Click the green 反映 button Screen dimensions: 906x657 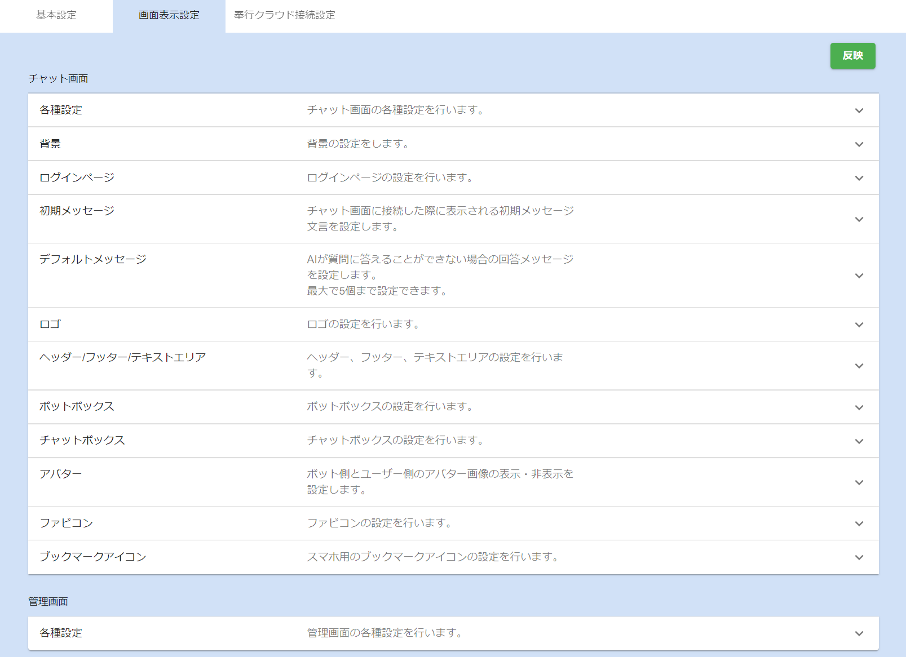click(x=852, y=56)
